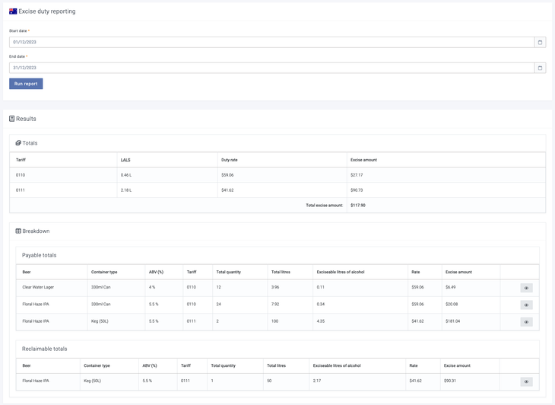This screenshot has width=555, height=405.
Task: Click the $20.08 excise amount
Action: [x=452, y=304]
